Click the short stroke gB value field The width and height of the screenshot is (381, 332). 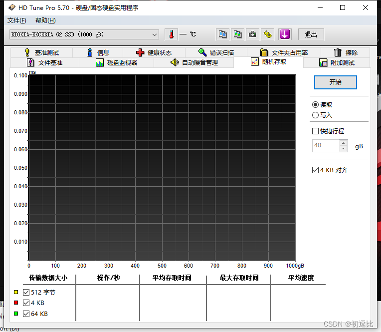(326, 146)
